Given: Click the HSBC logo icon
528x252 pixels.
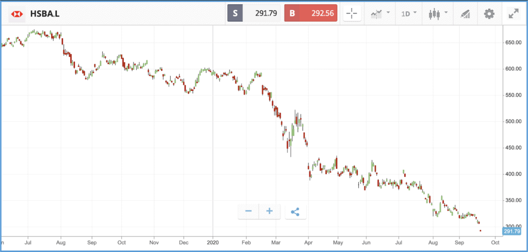Looking at the screenshot, I should pyautogui.click(x=16, y=14).
